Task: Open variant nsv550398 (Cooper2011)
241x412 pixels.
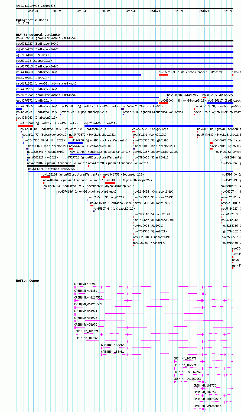Action: (x=34, y=61)
